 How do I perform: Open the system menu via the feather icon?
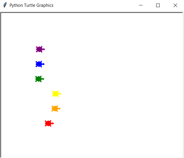pos(5,5)
